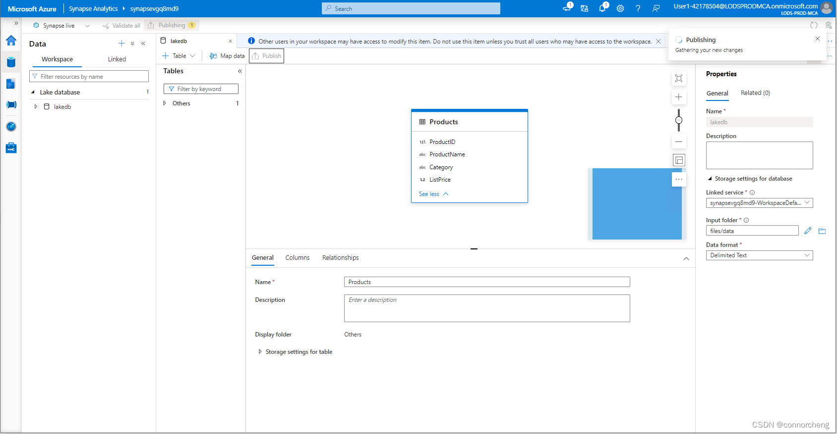Expand the lakedb tree node
The image size is (837, 434).
pyautogui.click(x=36, y=107)
